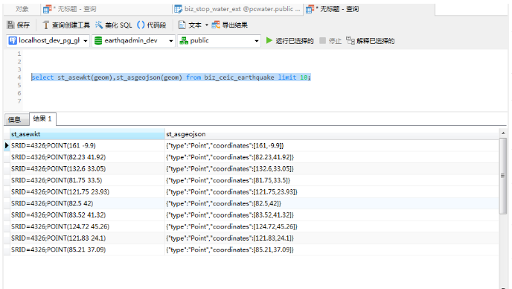512x289 pixels.
Task: Select cell SRID=4326;POINT(82.23 41.92)
Action: [x=88, y=157]
